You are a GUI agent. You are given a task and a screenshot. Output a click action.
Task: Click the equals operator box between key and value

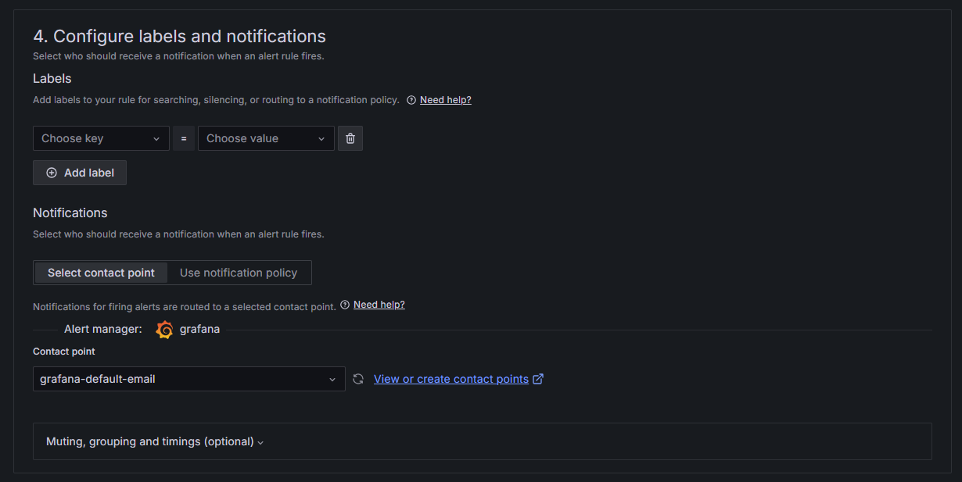click(184, 138)
